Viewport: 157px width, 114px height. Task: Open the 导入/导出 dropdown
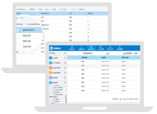point(63,9)
